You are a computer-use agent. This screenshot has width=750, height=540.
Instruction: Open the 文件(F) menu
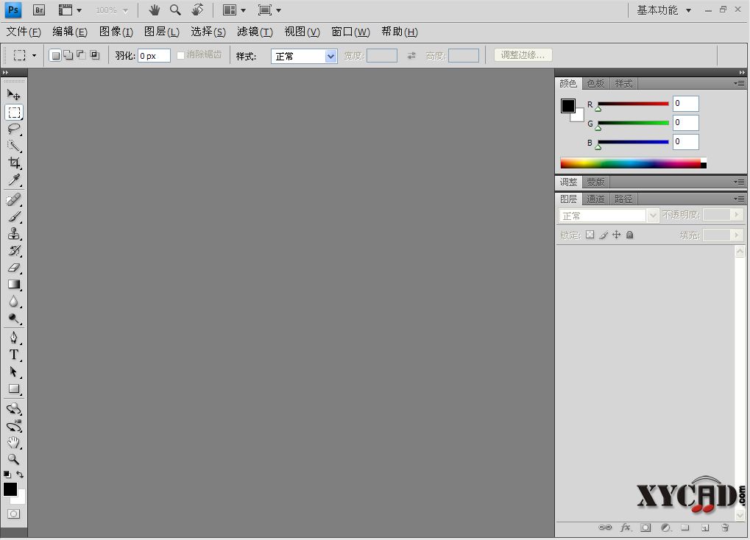pyautogui.click(x=24, y=32)
